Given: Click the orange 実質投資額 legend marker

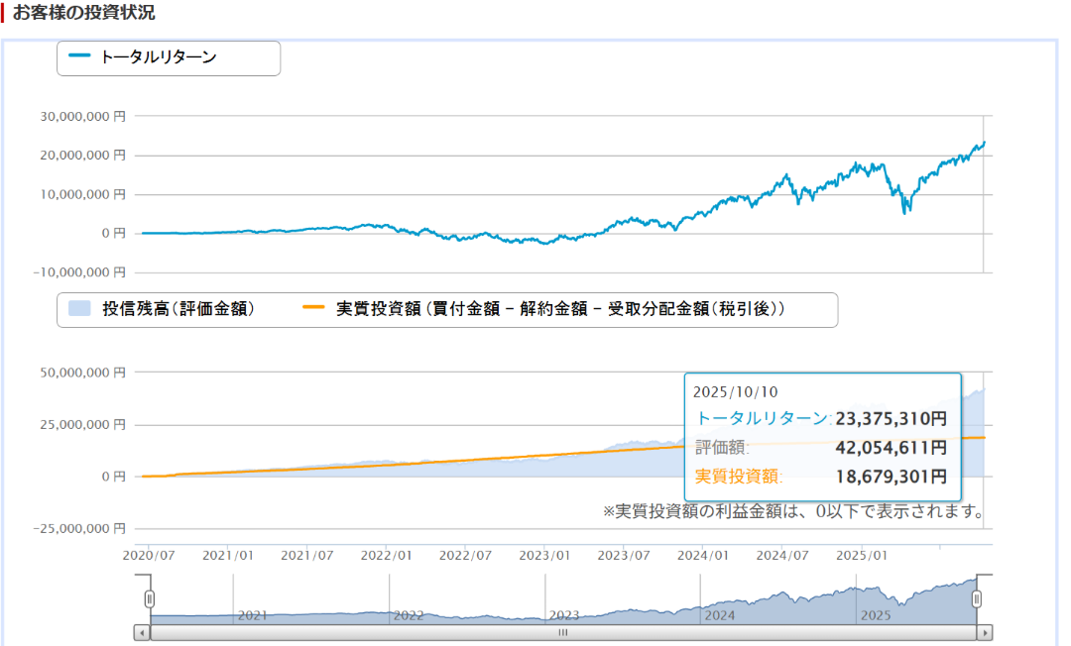Looking at the screenshot, I should 313,309.
